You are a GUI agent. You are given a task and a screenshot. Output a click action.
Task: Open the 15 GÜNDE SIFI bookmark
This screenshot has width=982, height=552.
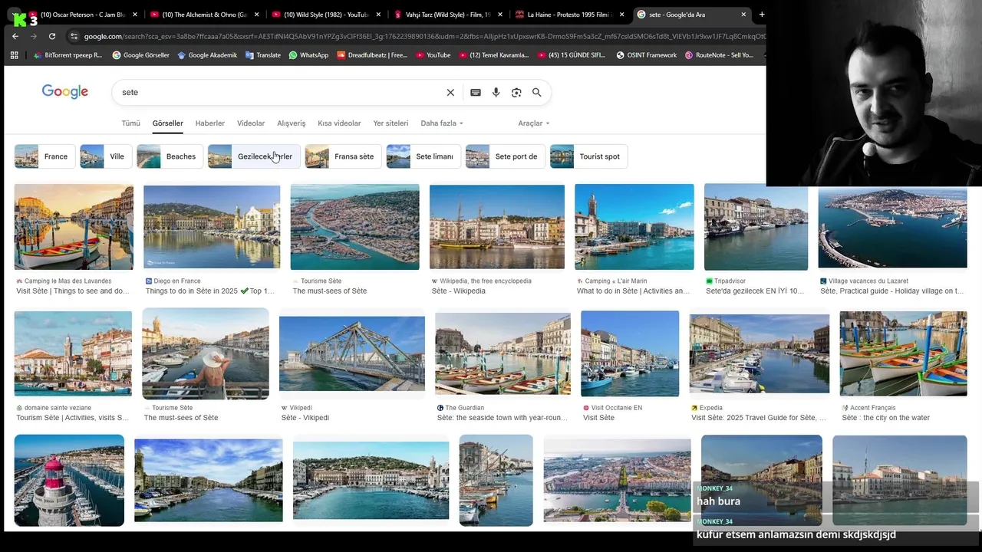572,55
